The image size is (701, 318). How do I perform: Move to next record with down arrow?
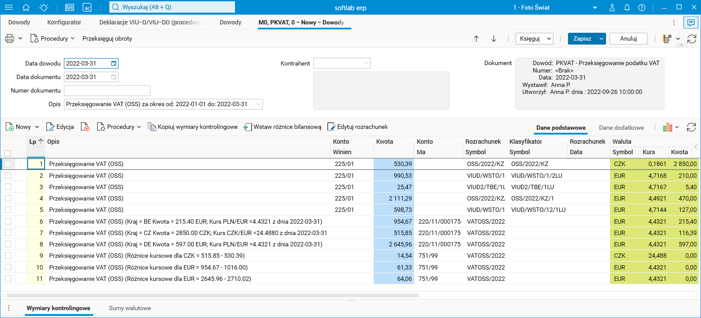[x=494, y=38]
